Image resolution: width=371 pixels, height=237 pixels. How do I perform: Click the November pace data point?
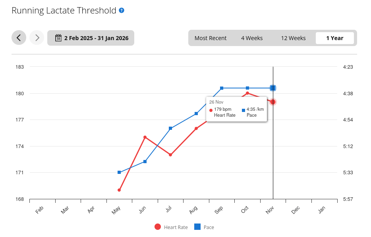[x=273, y=88]
